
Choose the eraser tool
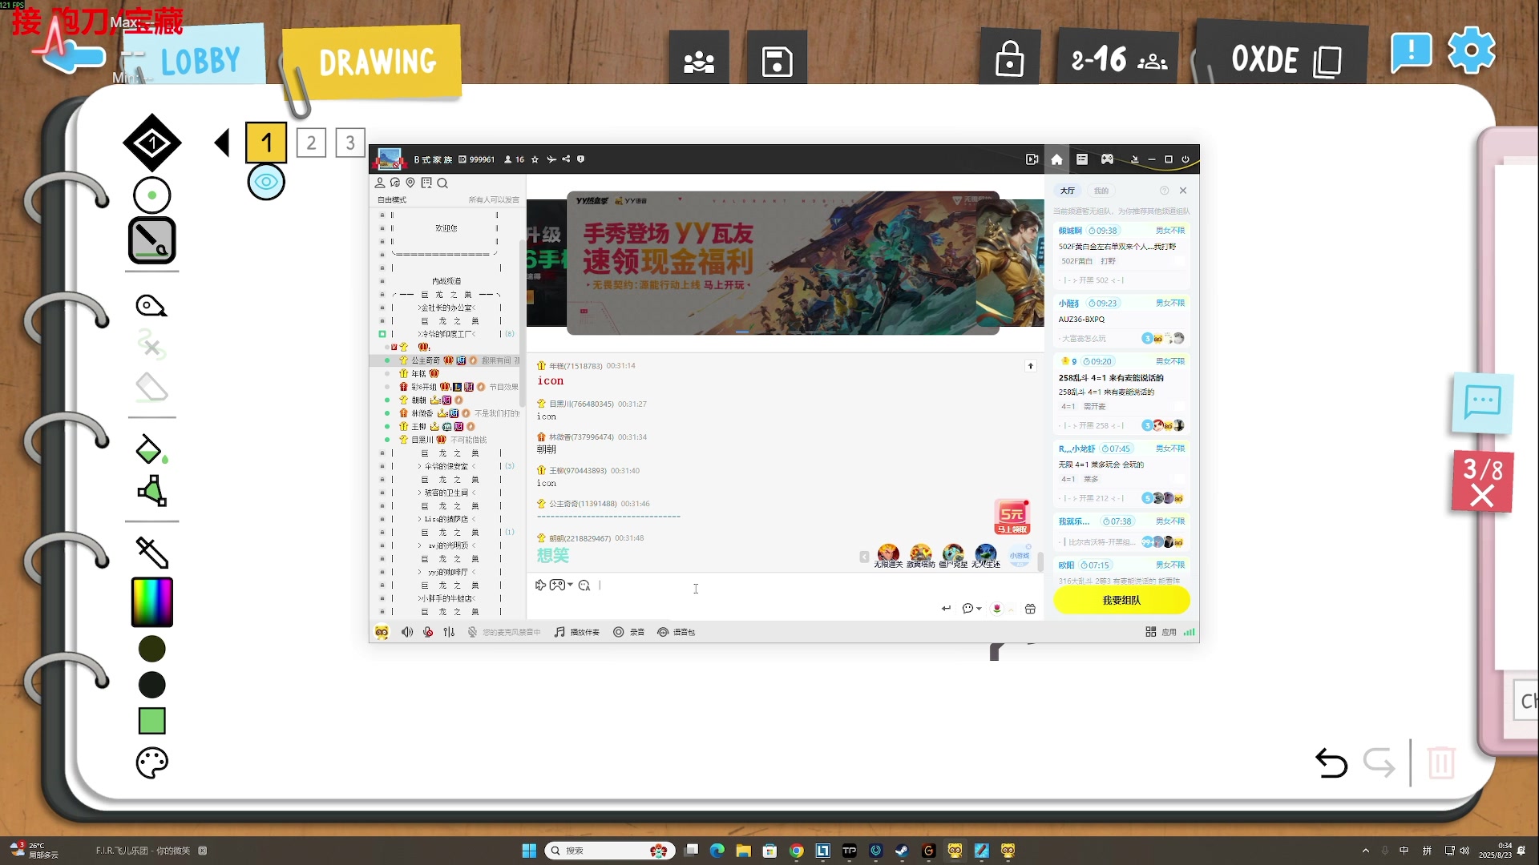coord(151,388)
